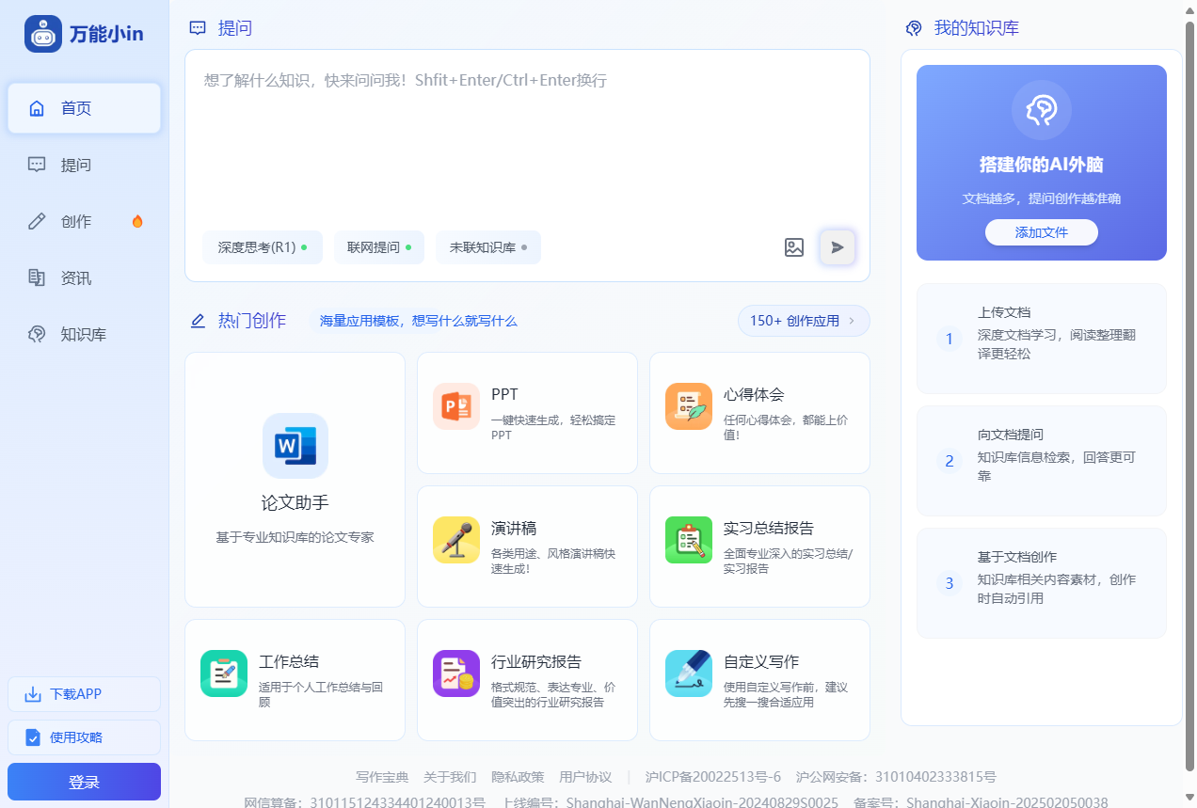Click the 工作总结 pen-and-pad icon
Screen dimensions: 1197x808
(223, 673)
